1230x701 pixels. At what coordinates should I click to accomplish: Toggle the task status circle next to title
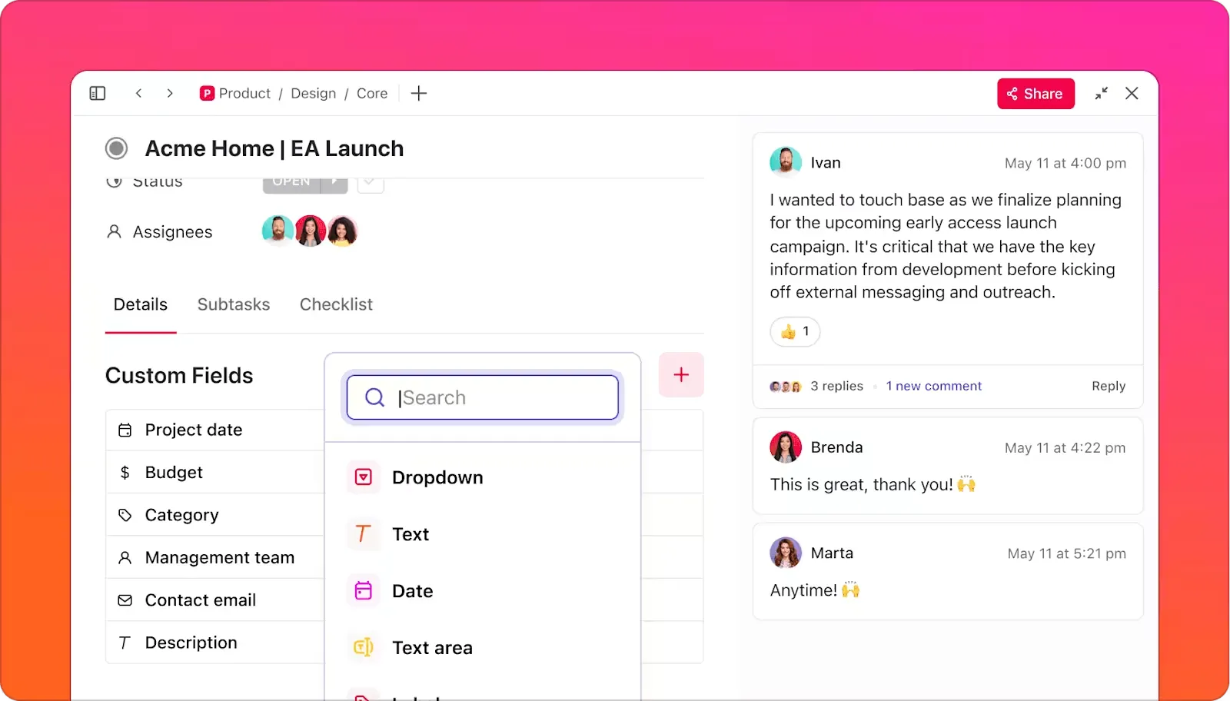117,148
